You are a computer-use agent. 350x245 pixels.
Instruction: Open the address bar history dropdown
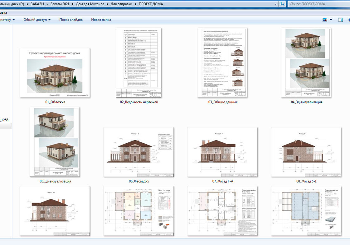[276, 4]
